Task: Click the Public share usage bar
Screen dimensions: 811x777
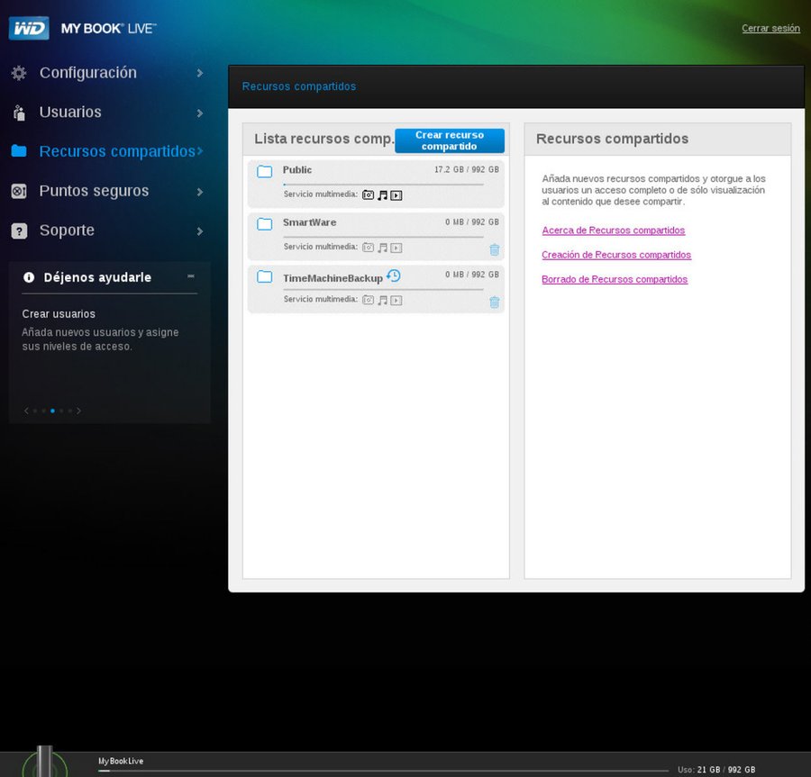Action: pyautogui.click(x=383, y=185)
